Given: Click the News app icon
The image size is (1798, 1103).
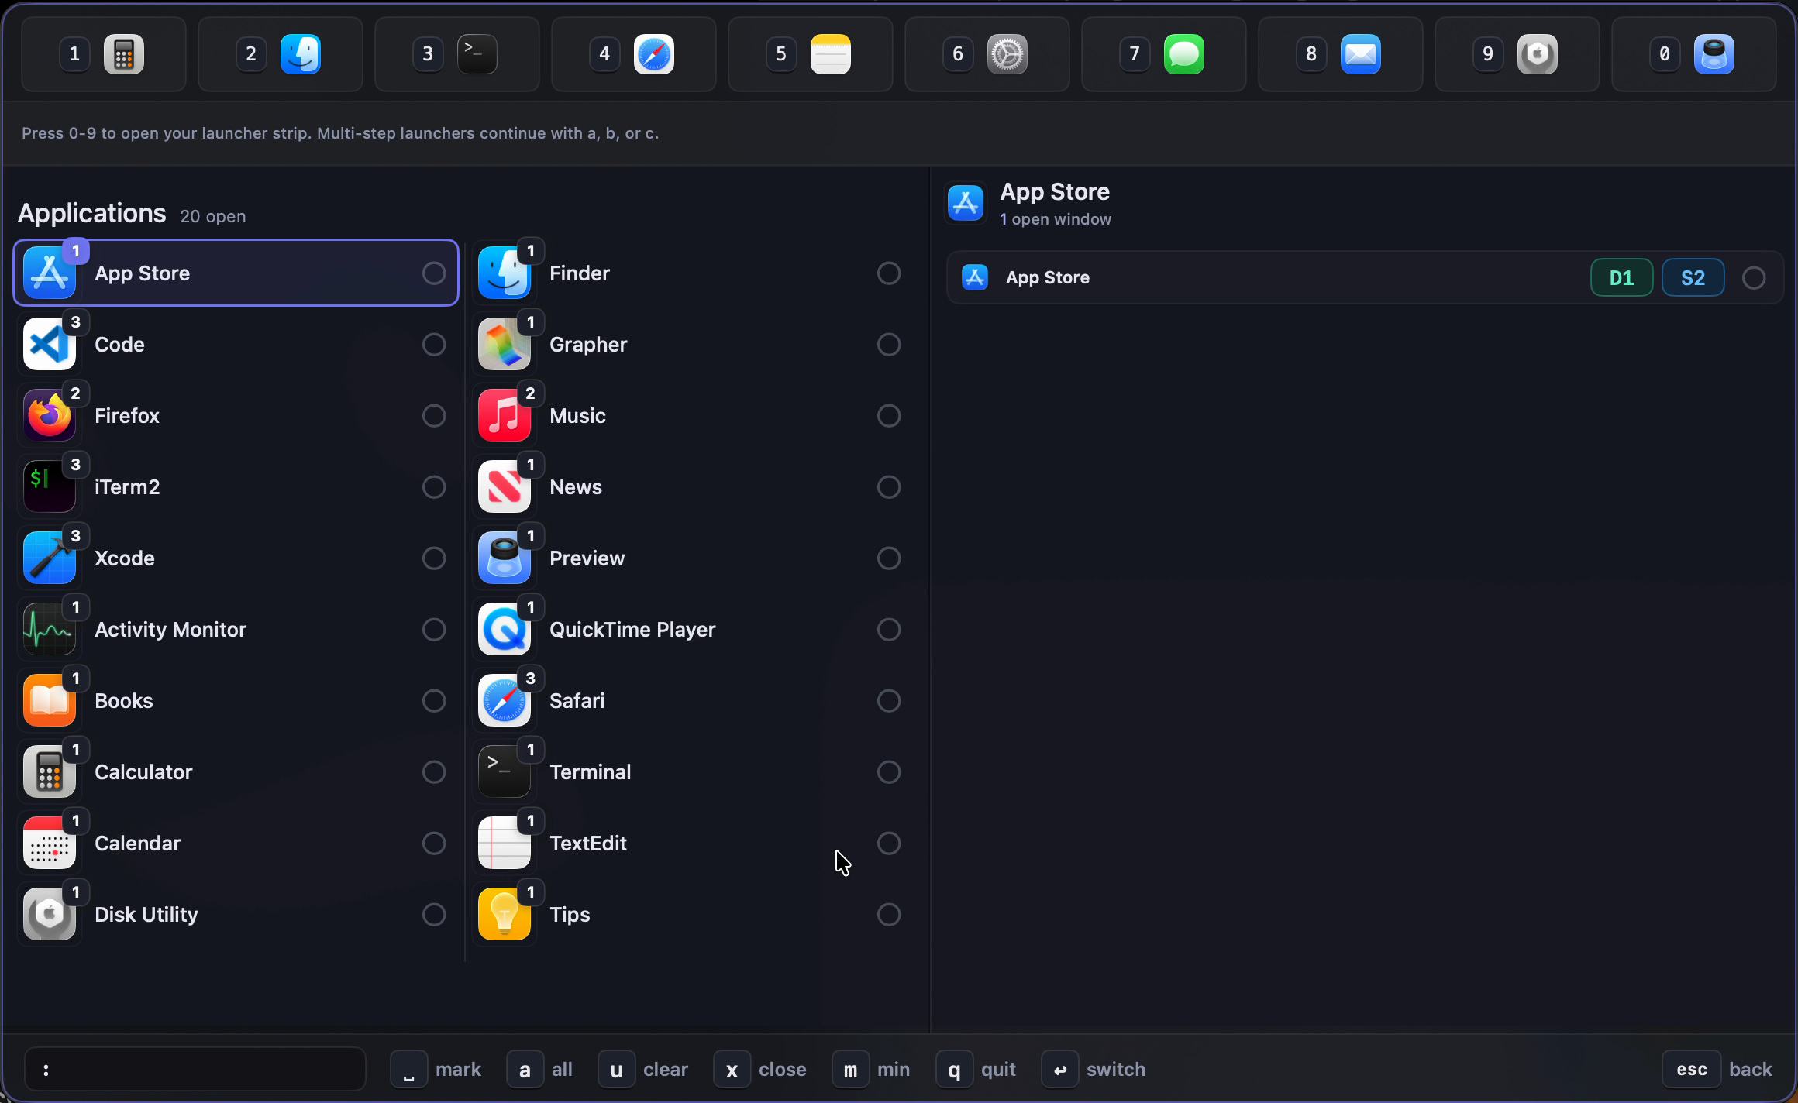Looking at the screenshot, I should (x=505, y=487).
